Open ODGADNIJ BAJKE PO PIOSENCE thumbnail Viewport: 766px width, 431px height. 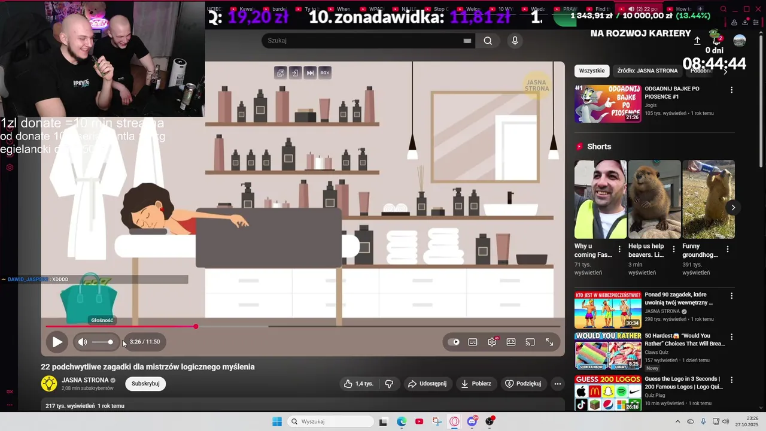[607, 104]
